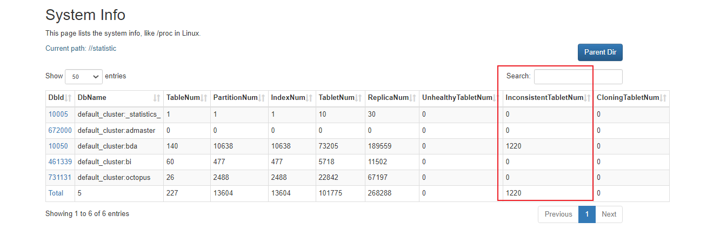This screenshot has width=720, height=249.
Task: Click the DbName column sort arrows
Action: tap(157, 98)
